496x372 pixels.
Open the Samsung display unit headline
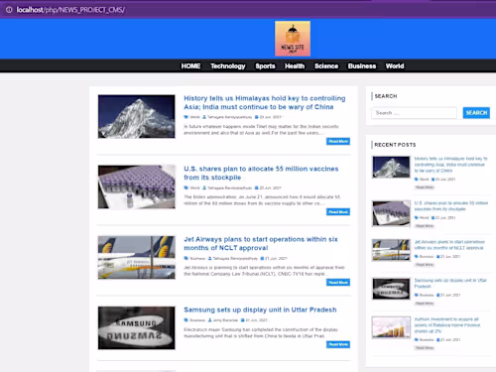click(260, 310)
